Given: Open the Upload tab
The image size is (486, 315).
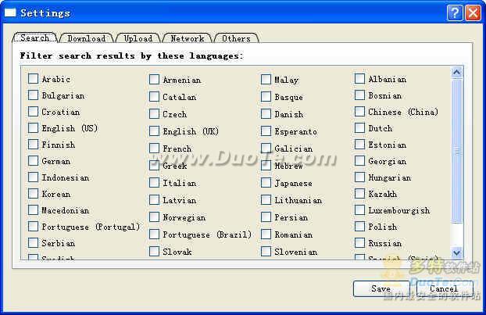Looking at the screenshot, I should 138,38.
